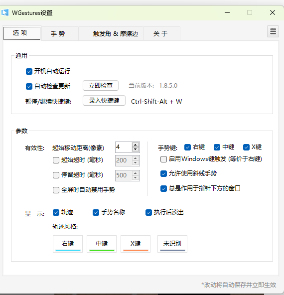This screenshot has height=295, width=284.
Task: Click the WGestures app icon in title bar
Action: tap(5, 12)
